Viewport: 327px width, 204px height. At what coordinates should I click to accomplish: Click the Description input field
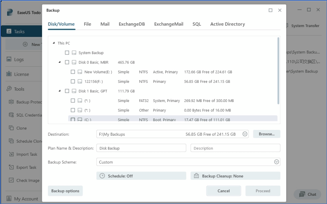click(235, 148)
